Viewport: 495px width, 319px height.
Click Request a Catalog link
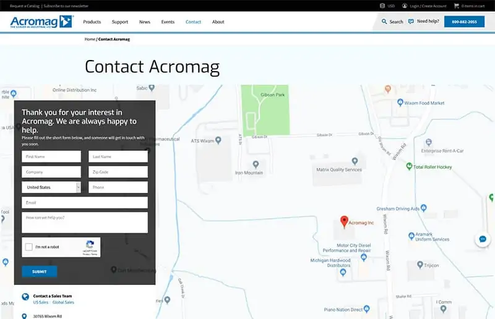click(25, 6)
